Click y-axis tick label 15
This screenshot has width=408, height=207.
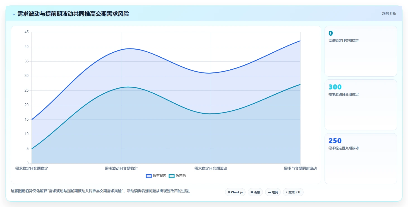pos(27,120)
